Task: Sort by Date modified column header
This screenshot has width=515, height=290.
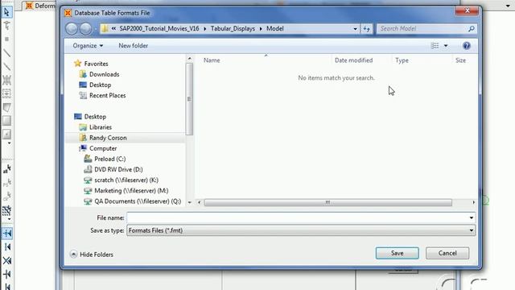Action: coord(354,60)
